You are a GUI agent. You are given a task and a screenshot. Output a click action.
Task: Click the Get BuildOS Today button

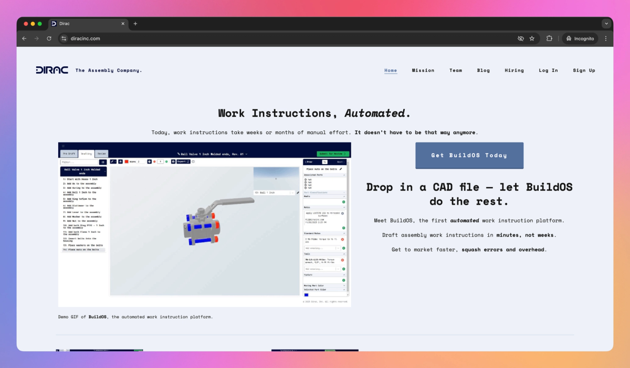pos(469,156)
